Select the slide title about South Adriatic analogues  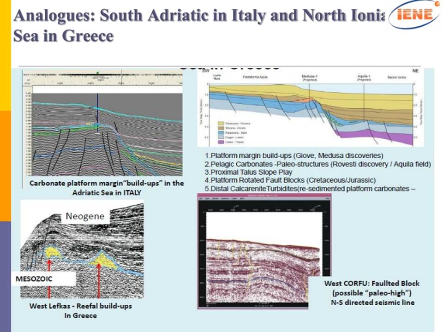(x=199, y=25)
